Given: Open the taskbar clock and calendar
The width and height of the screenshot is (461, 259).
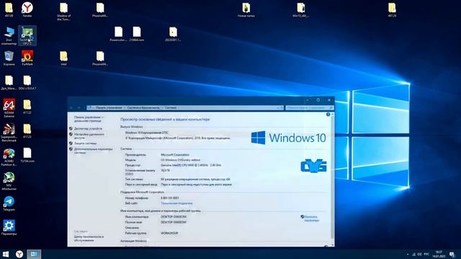Looking at the screenshot, I should 439,254.
